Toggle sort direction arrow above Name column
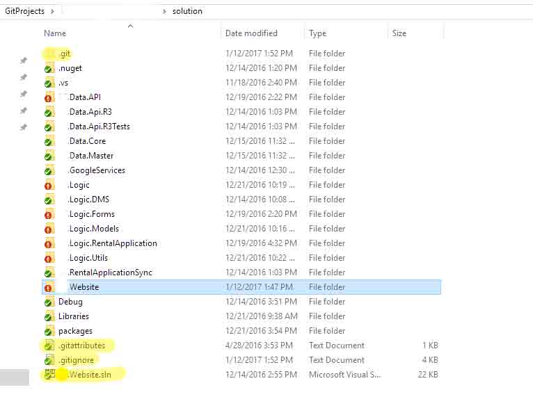533x406 pixels. point(131,26)
